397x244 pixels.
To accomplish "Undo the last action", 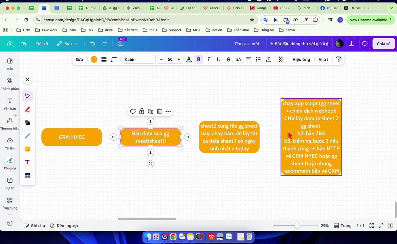I will click(x=92, y=44).
